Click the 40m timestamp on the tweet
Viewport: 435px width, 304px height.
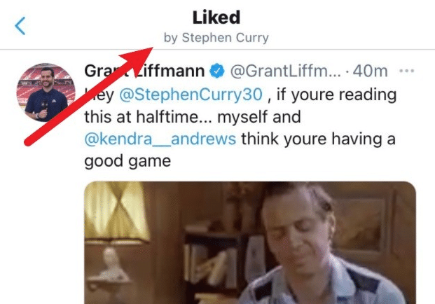(370, 71)
